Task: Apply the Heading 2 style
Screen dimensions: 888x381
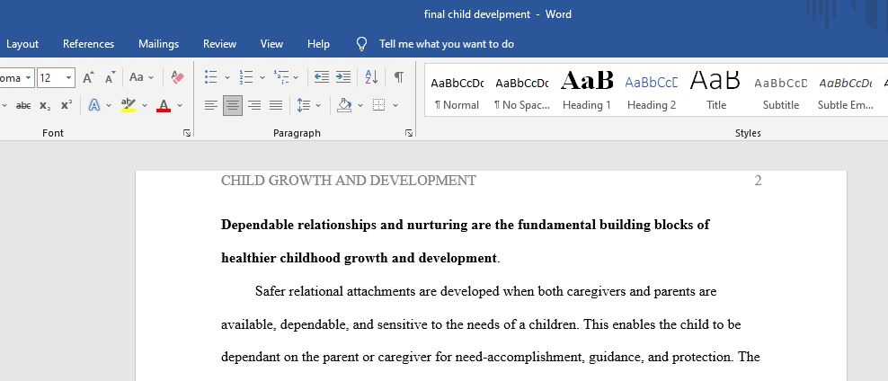Action: tap(652, 91)
